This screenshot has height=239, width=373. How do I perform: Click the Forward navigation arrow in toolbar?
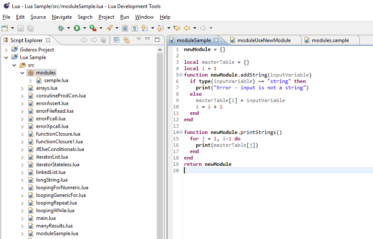(203, 28)
